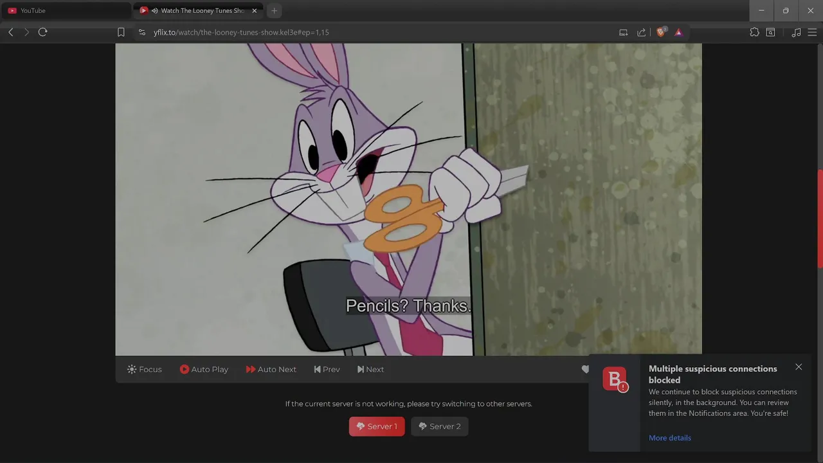Image resolution: width=823 pixels, height=463 pixels.
Task: Toggle Focus mode below the player
Action: (145, 369)
